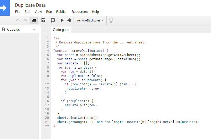211x139 pixels.
Task: Click the 'duplicate = true;' line
Action: tap(85, 88)
